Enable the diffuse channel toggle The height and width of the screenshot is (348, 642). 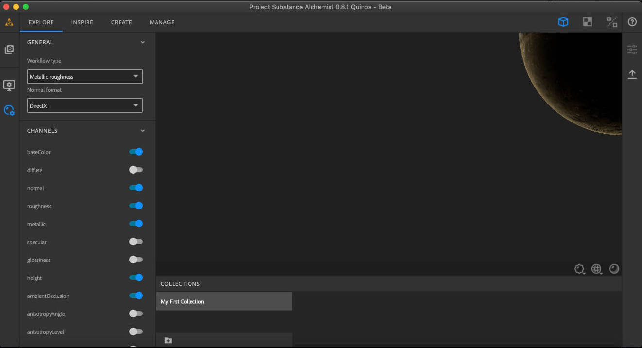pyautogui.click(x=136, y=170)
